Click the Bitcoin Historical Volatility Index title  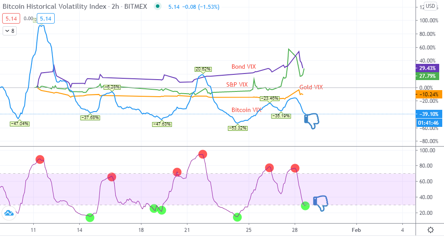click(54, 7)
